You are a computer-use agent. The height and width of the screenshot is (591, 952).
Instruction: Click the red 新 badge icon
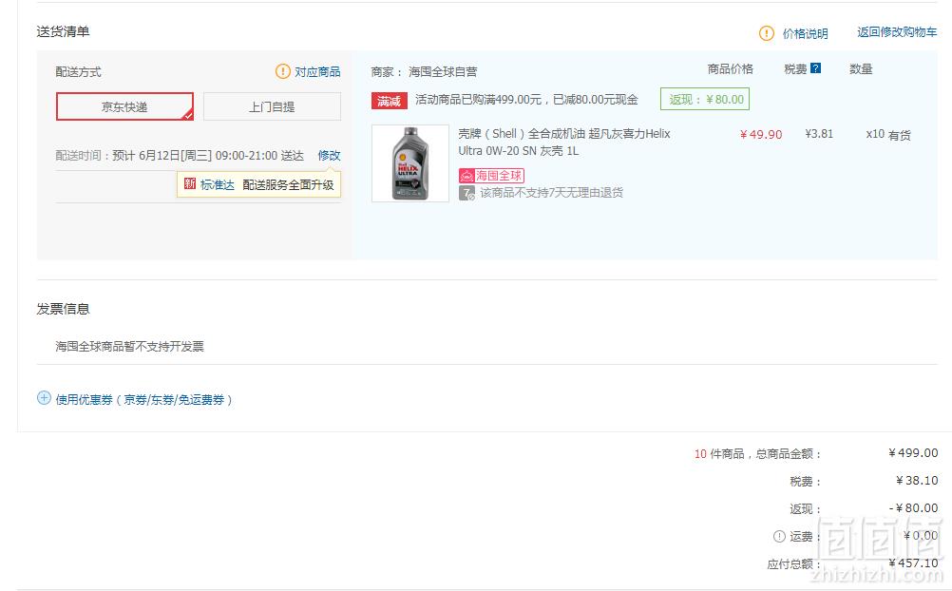click(190, 184)
